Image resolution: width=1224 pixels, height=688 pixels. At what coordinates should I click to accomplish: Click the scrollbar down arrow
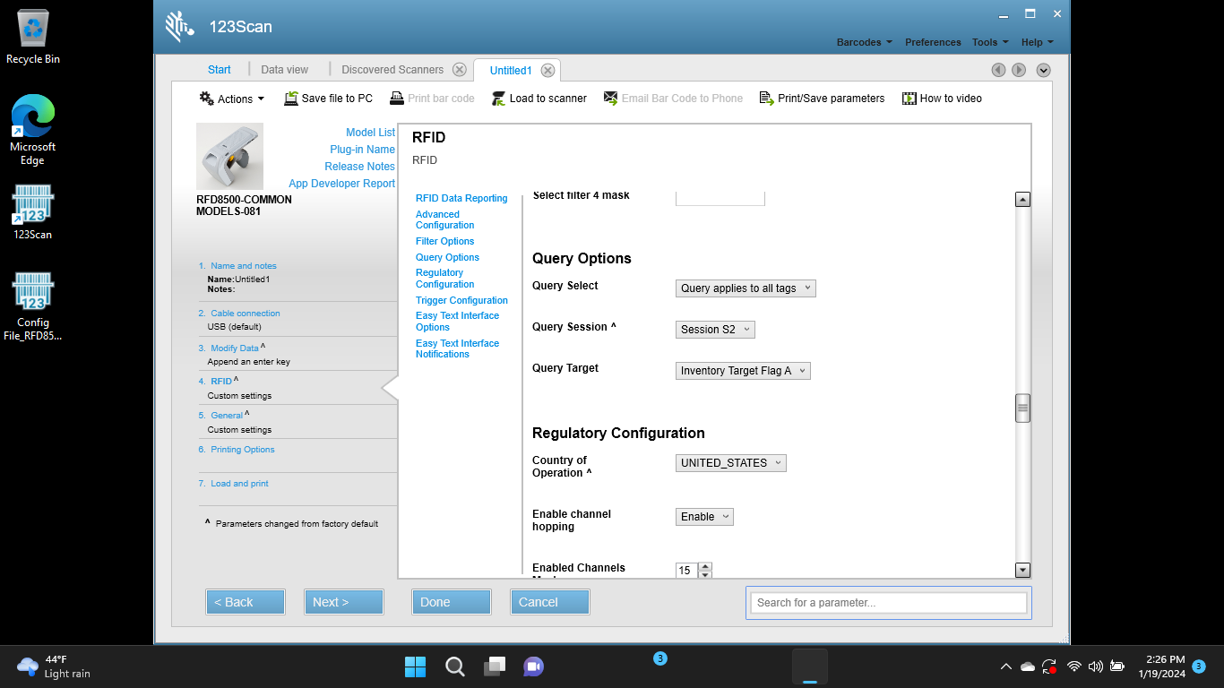click(x=1022, y=570)
